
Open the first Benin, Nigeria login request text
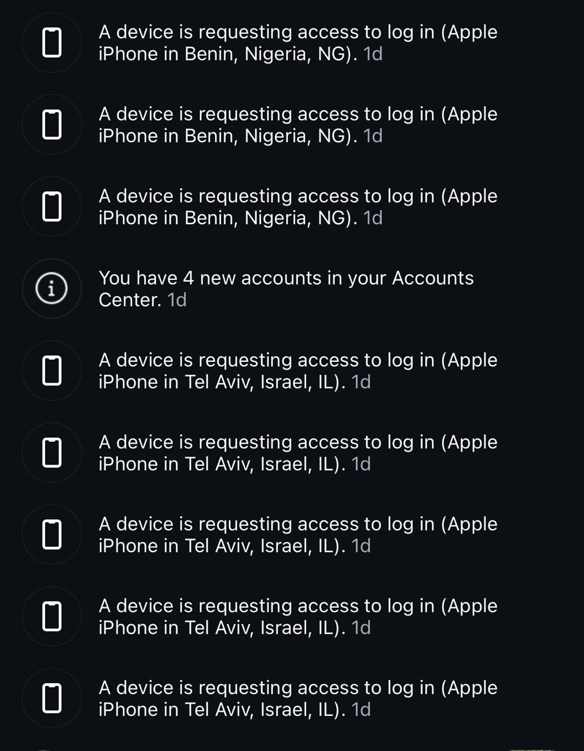pyautogui.click(x=297, y=43)
